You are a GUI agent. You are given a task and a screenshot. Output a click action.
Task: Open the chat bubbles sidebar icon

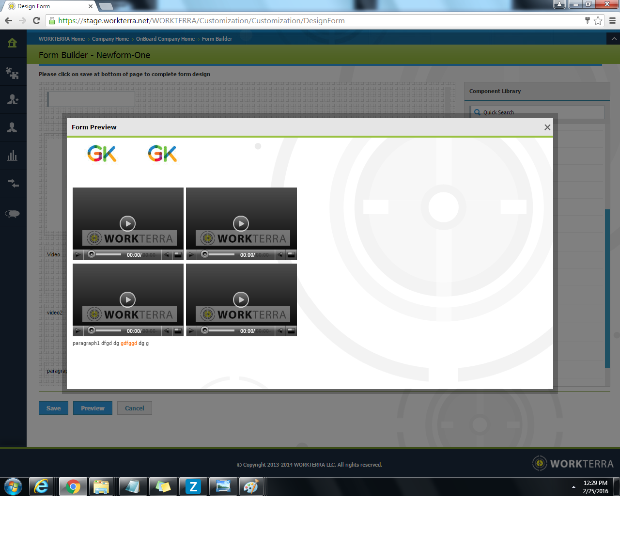point(13,214)
